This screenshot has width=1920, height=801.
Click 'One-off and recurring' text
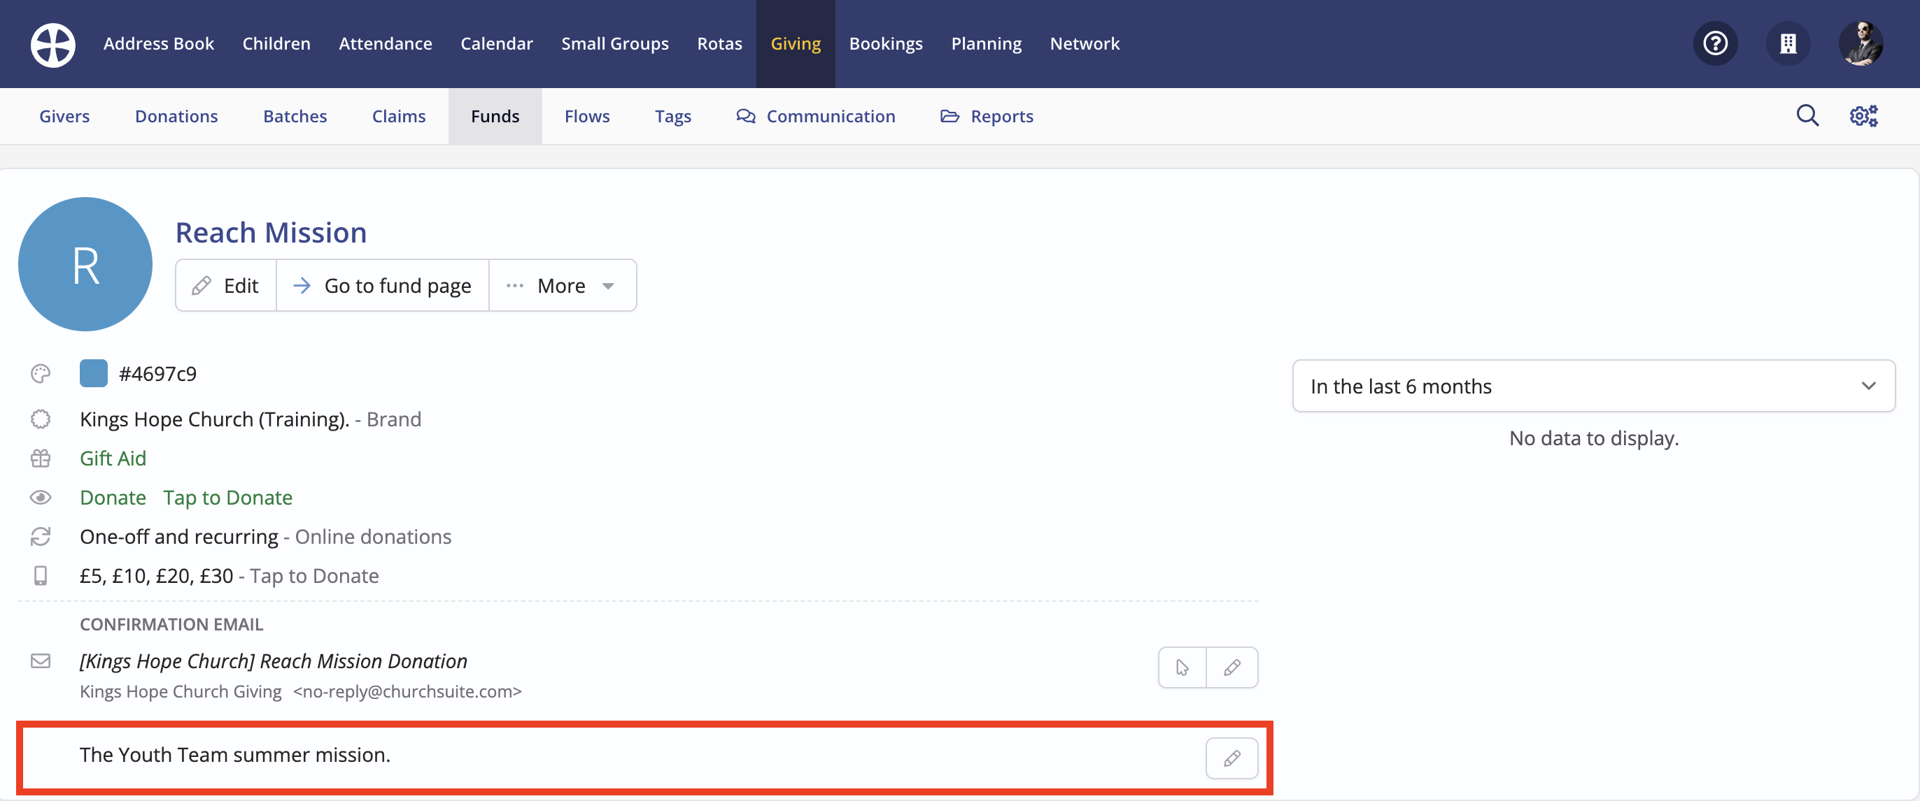(x=178, y=537)
